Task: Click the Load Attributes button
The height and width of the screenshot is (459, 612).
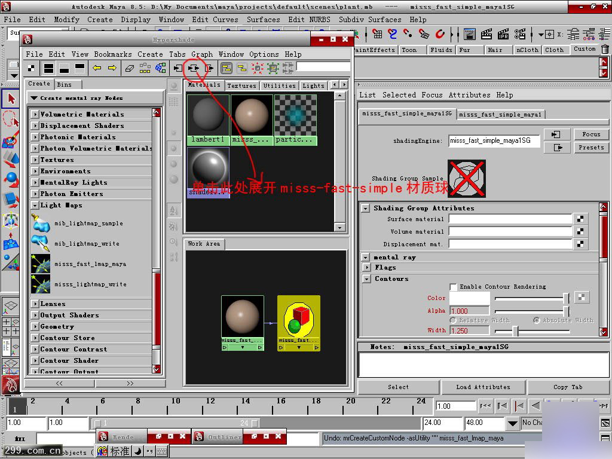Action: point(483,387)
